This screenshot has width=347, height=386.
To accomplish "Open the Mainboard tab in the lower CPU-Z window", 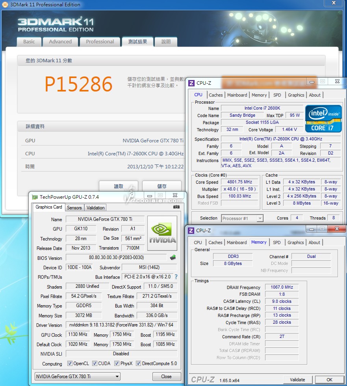I will (x=237, y=242).
